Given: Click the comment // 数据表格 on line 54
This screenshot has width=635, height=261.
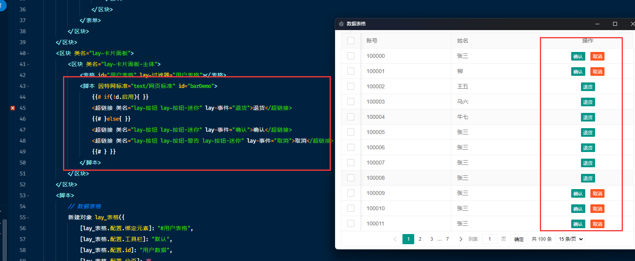Looking at the screenshot, I should pos(85,206).
